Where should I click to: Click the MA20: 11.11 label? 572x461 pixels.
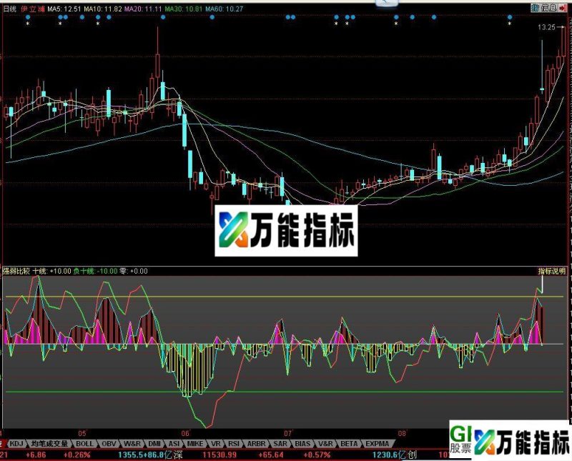(x=142, y=9)
